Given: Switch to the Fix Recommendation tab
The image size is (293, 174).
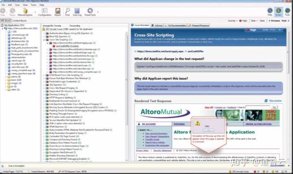Looking at the screenshot, I should pos(176,25).
